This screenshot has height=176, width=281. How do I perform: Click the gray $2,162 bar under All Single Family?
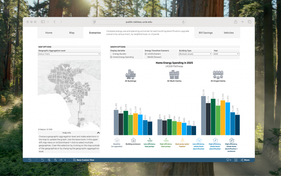point(203,115)
